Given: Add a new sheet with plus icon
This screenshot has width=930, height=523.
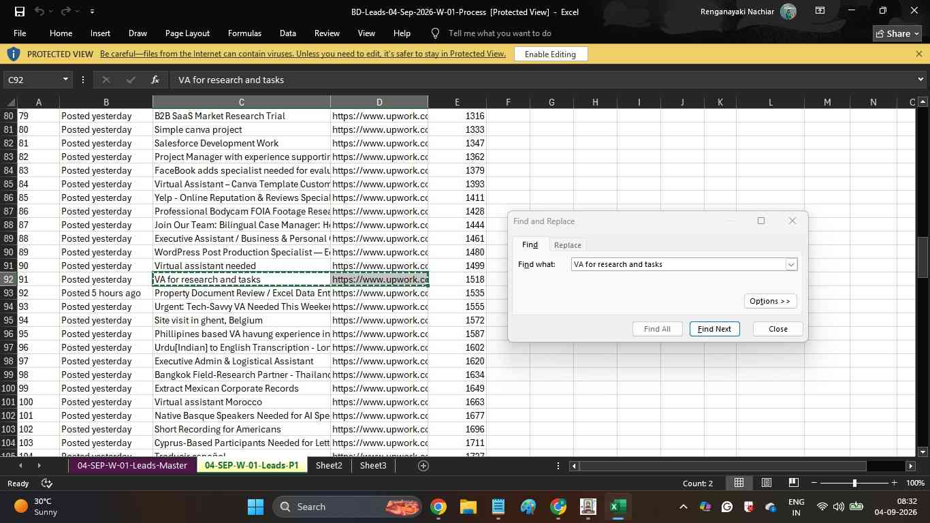Looking at the screenshot, I should pyautogui.click(x=423, y=466).
